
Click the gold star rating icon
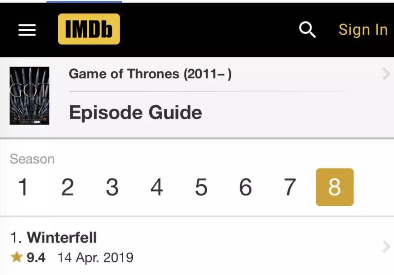pos(17,257)
